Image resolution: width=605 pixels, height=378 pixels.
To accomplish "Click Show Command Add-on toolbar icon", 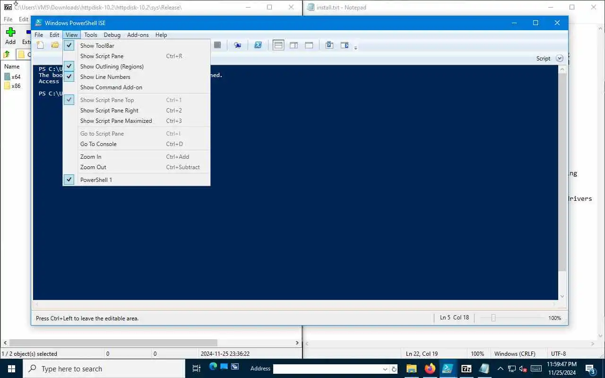I will 345,45.
